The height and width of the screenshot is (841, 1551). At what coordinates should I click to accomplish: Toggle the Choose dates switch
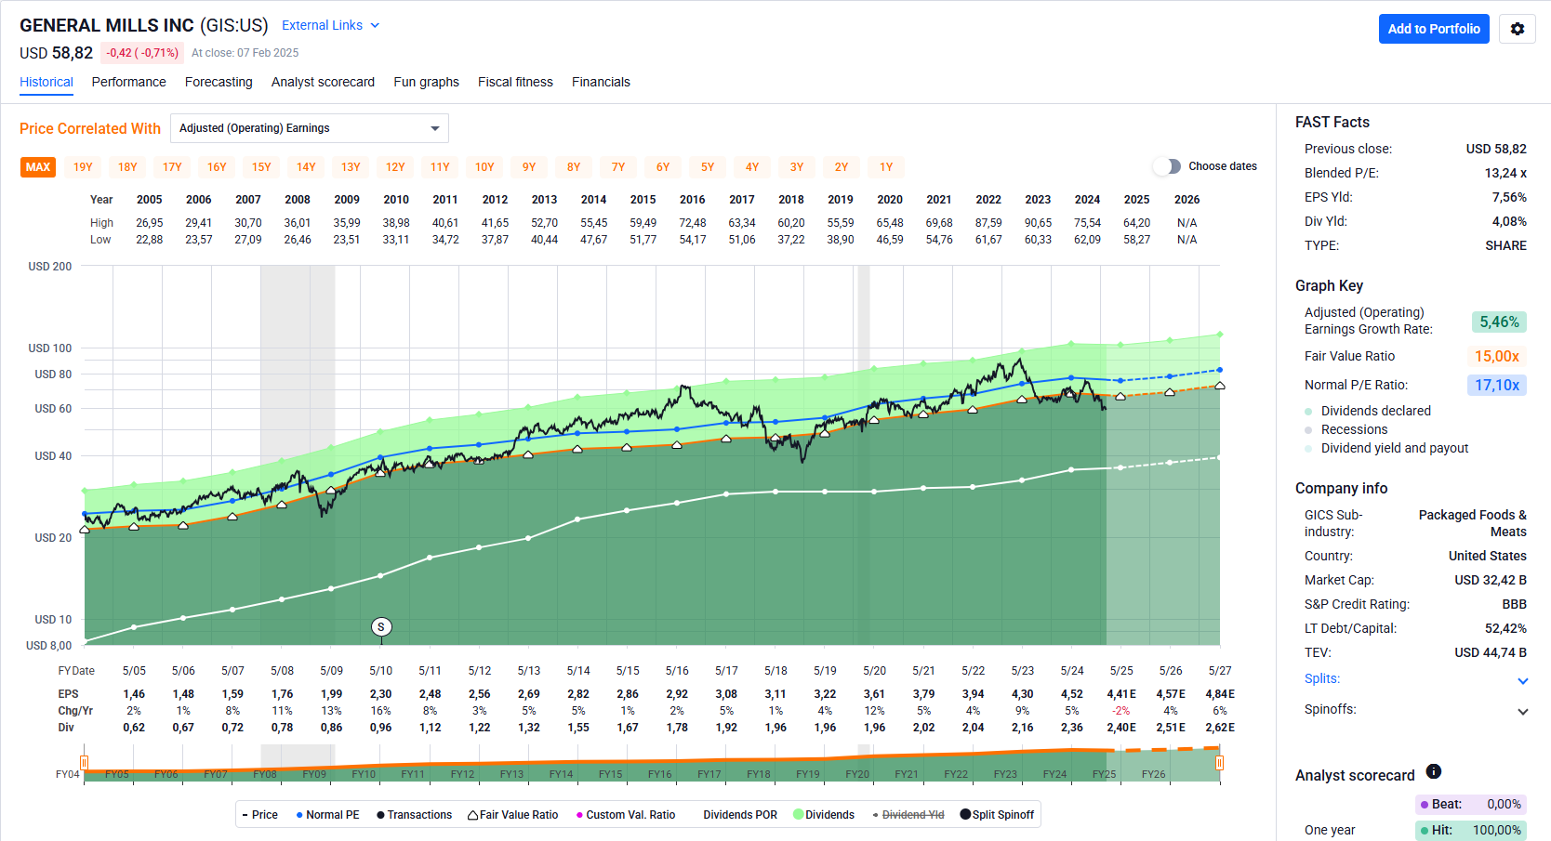point(1166,166)
